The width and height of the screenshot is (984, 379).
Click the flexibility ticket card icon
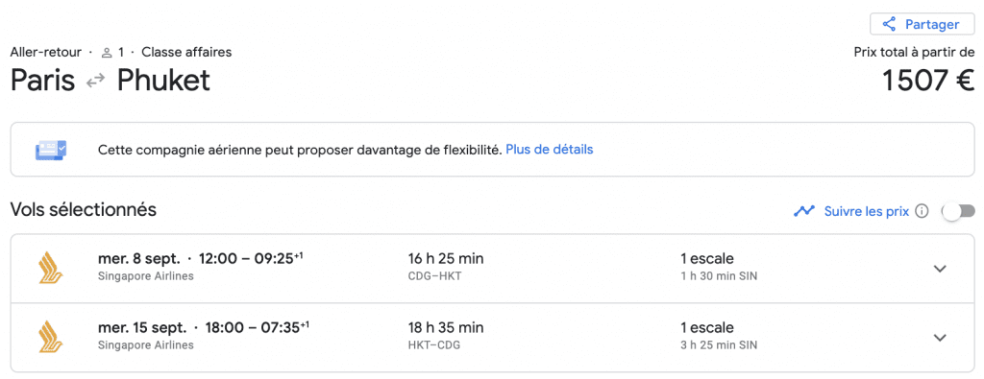[51, 151]
